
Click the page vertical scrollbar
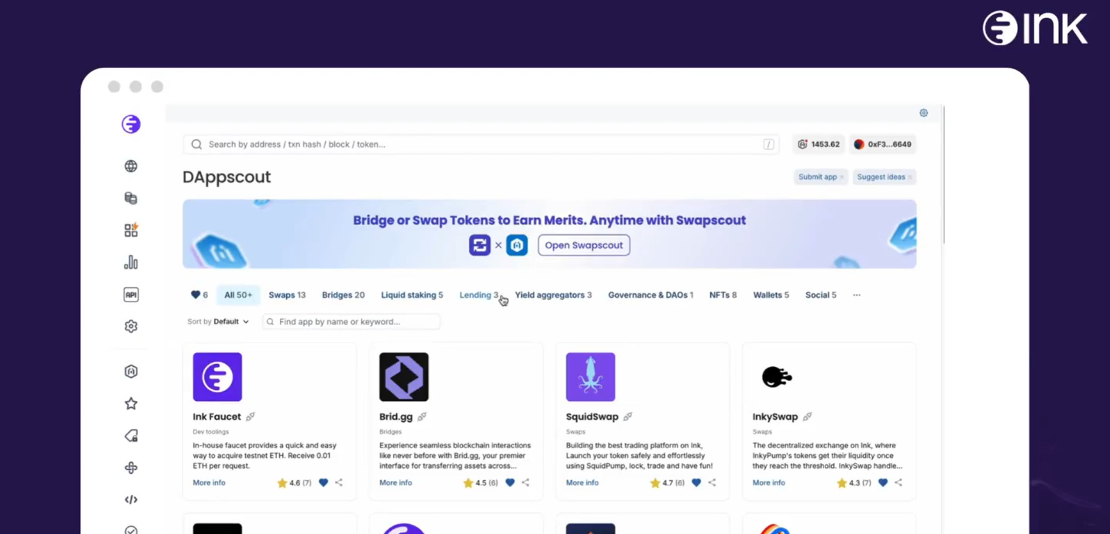(943, 175)
